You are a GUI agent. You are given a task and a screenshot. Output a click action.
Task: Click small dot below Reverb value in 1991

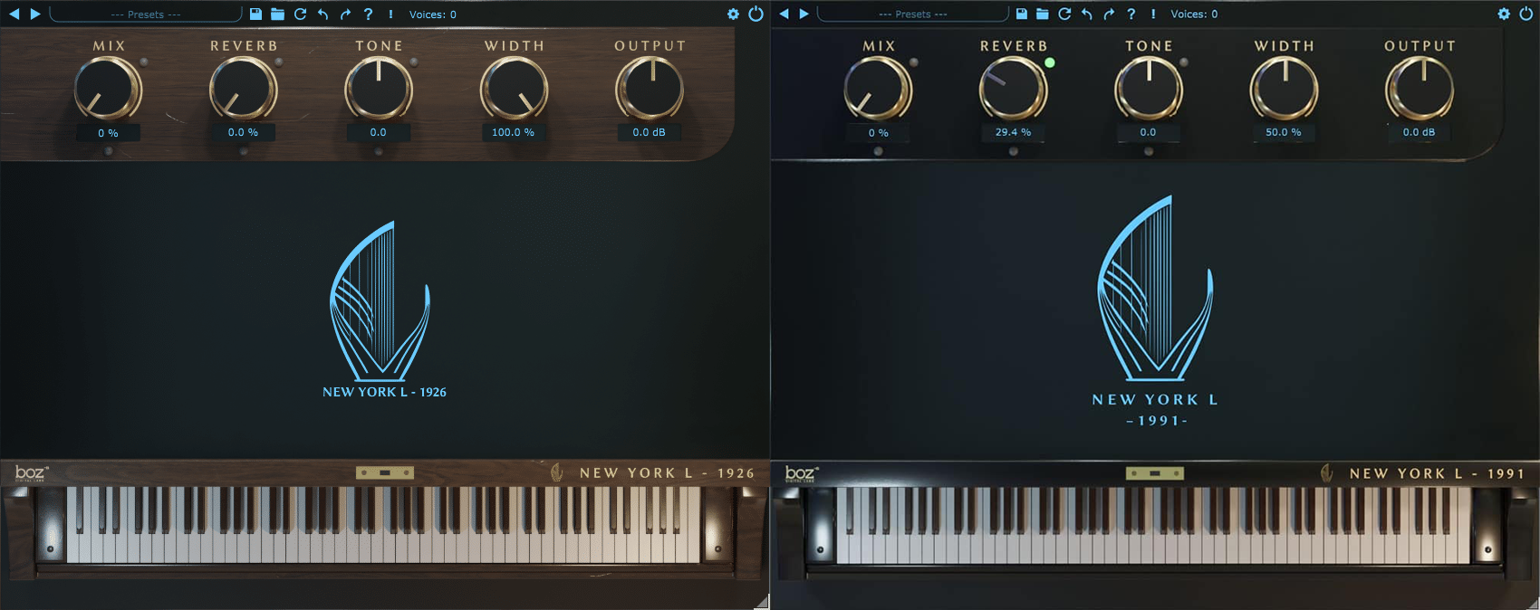(1013, 151)
